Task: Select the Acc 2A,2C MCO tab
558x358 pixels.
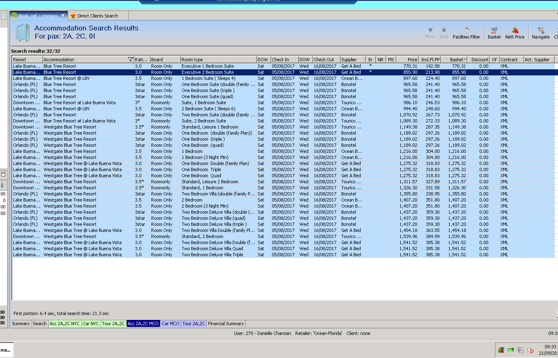Action: [x=143, y=324]
